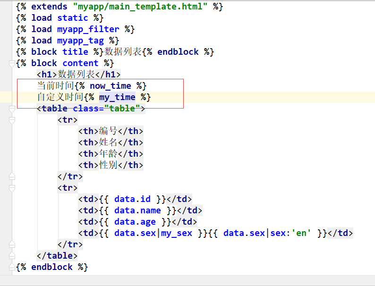Click the final endblock tag
The width and height of the screenshot is (375, 286).
(52, 267)
